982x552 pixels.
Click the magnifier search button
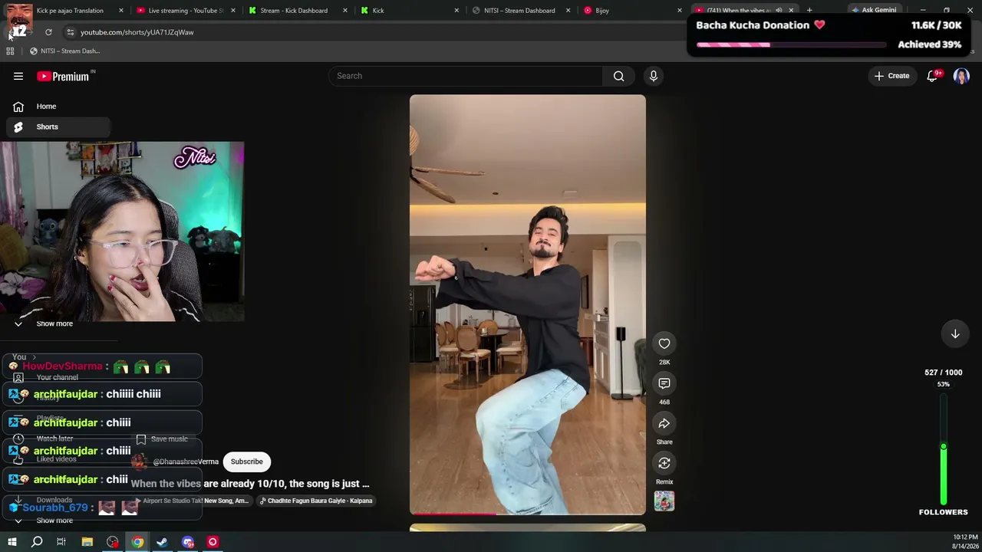click(618, 76)
